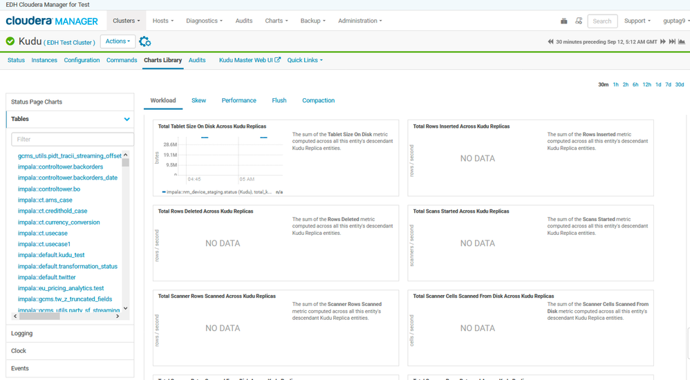
Task: Open running commands icon near search
Action: coord(579,21)
